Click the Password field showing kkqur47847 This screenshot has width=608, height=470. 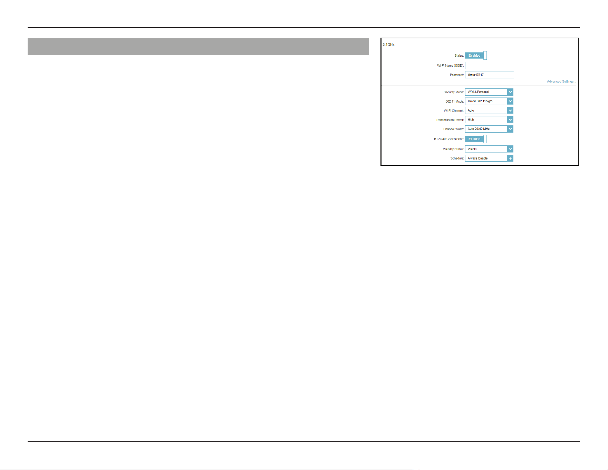click(x=489, y=75)
